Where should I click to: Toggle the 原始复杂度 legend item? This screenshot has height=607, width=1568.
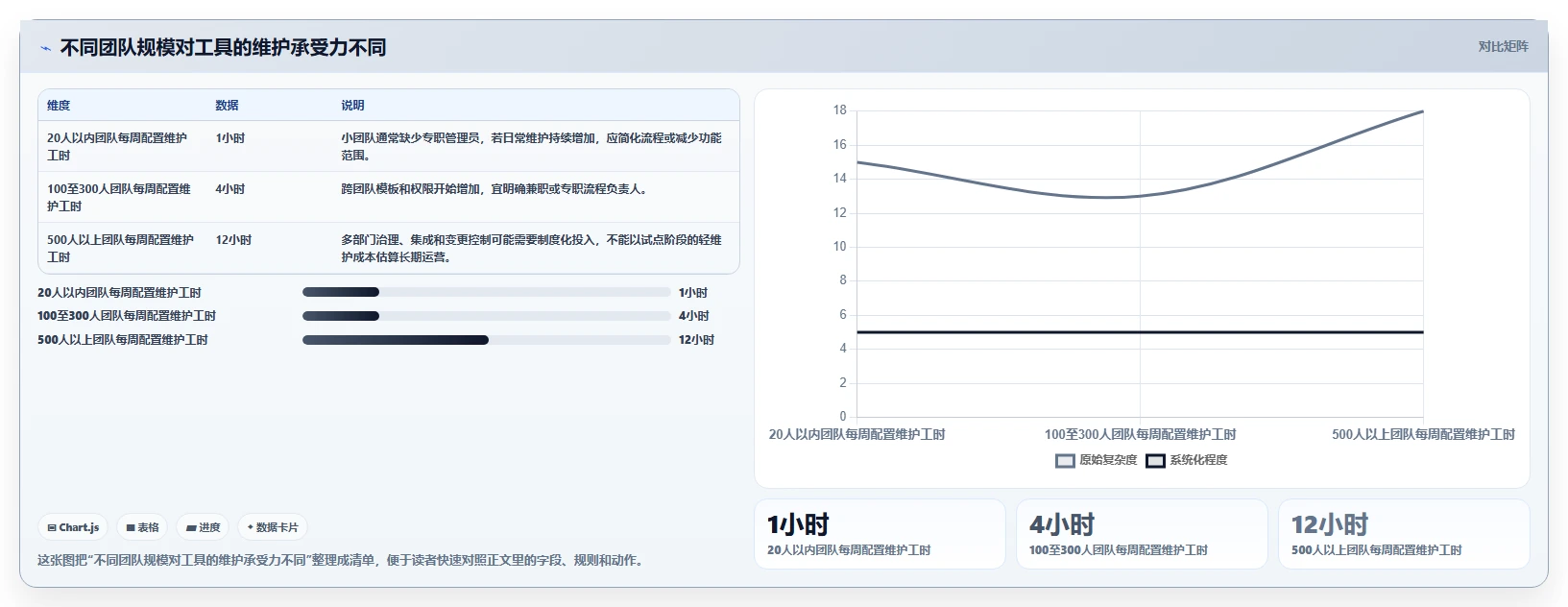[x=1096, y=460]
